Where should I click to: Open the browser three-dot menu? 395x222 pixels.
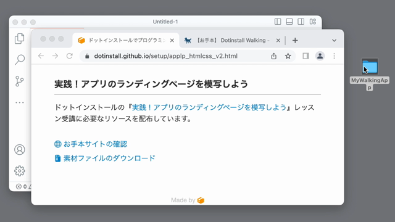point(335,56)
